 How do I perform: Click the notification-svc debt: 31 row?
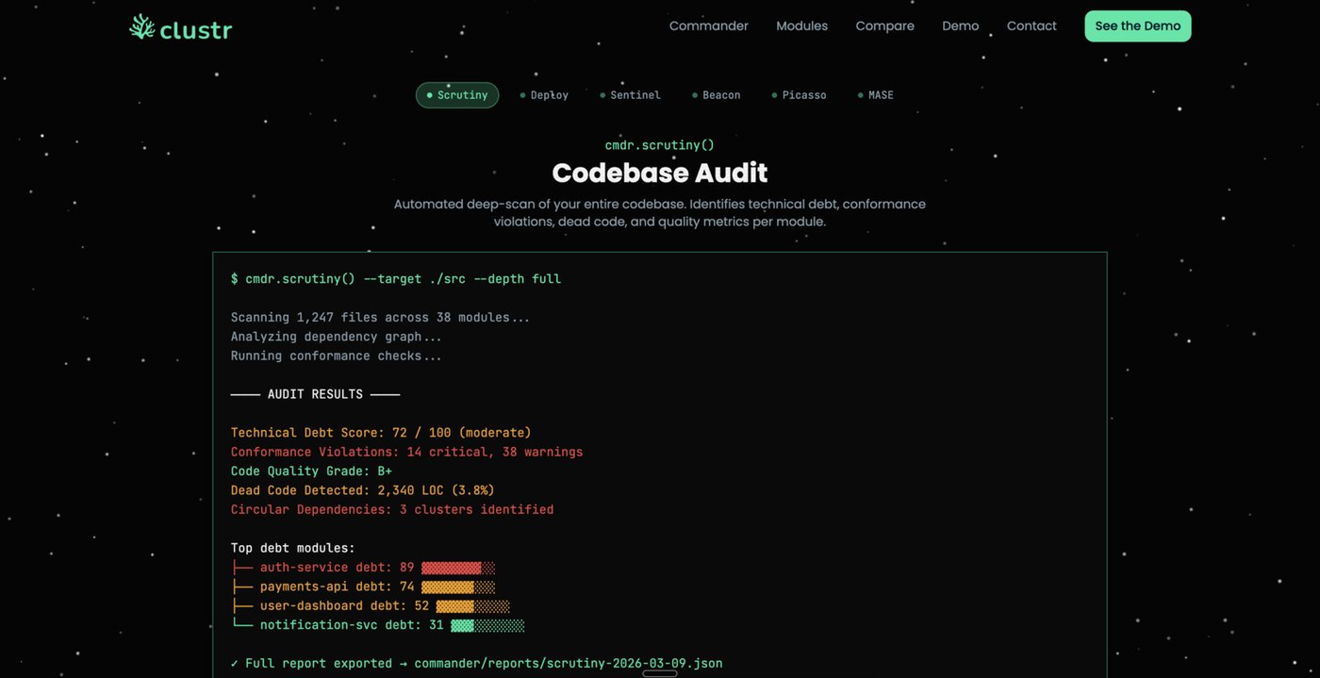377,625
